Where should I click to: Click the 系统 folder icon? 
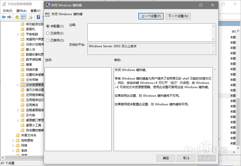click(x=18, y=150)
